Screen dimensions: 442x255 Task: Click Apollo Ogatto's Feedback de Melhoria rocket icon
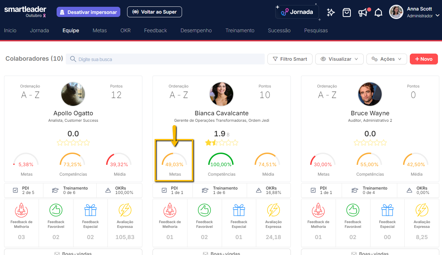(21, 210)
